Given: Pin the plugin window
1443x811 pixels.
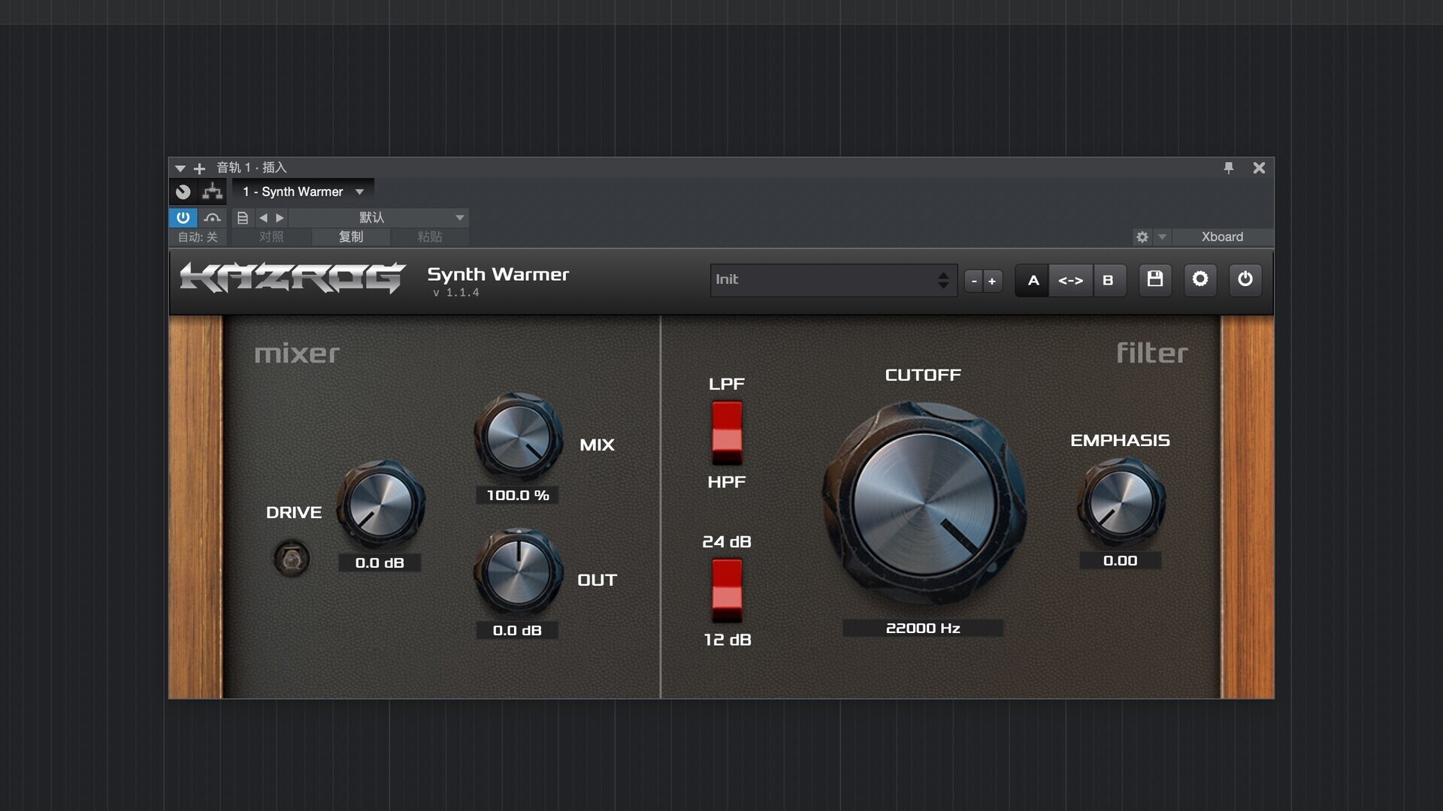Looking at the screenshot, I should coord(1229,167).
